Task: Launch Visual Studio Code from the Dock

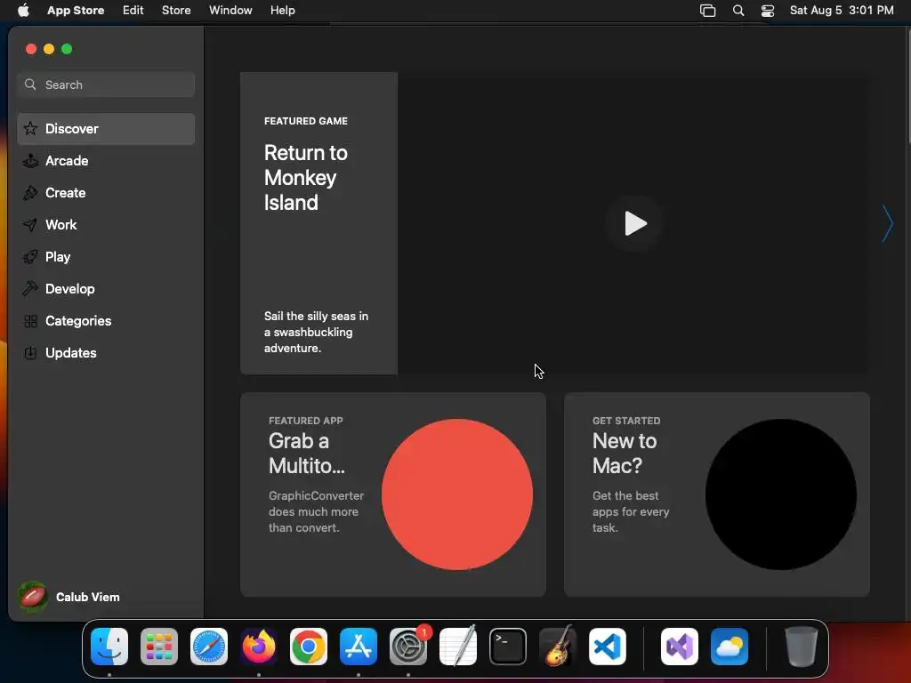Action: [x=608, y=647]
